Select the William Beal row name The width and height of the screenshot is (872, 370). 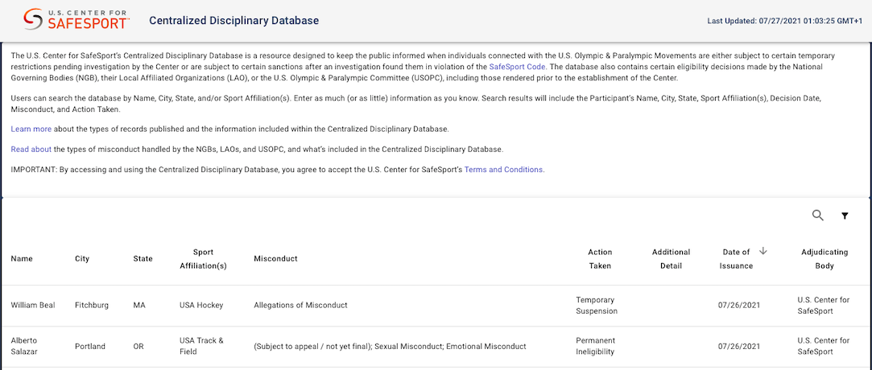click(x=33, y=306)
